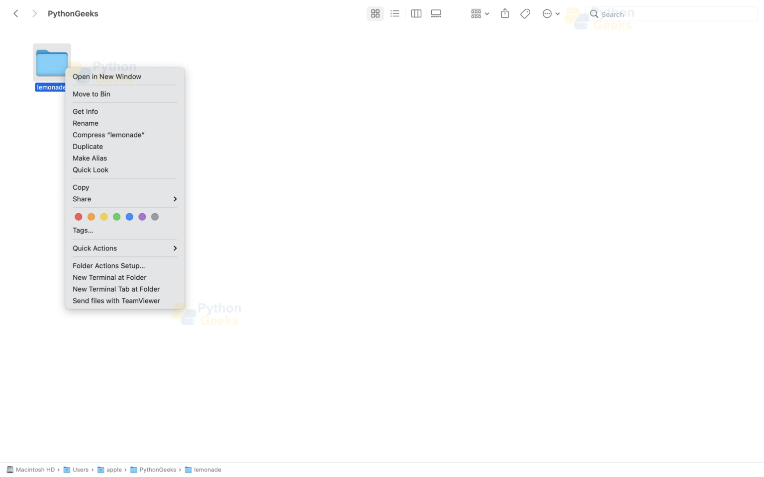Switch to gallery view
This screenshot has width=764, height=477.
click(436, 14)
